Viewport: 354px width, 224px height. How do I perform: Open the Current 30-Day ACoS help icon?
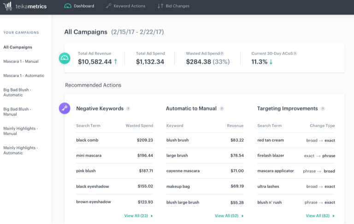point(295,54)
